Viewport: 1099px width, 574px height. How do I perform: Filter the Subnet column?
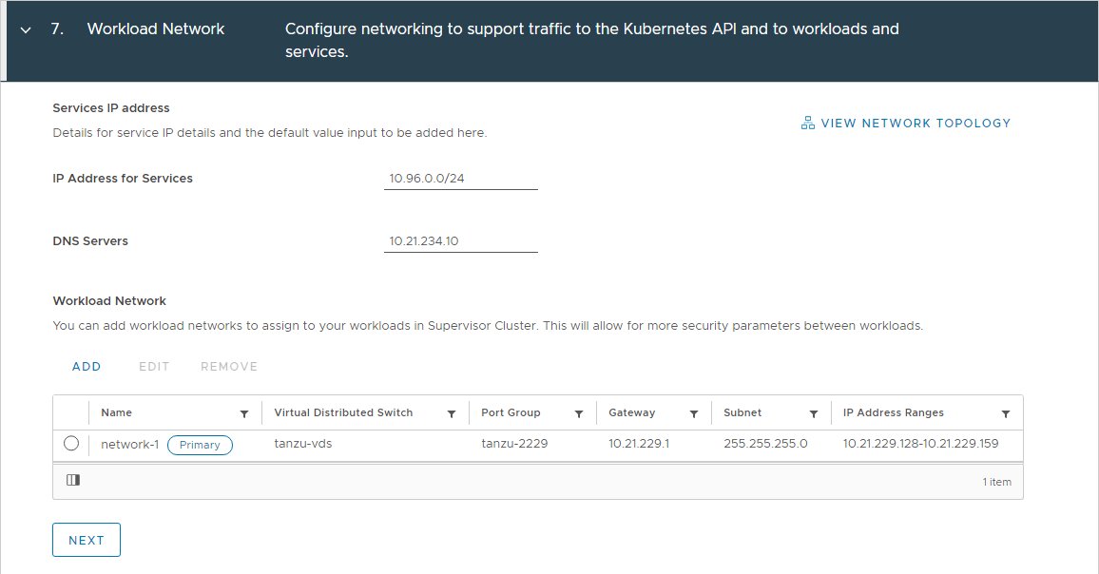(814, 414)
